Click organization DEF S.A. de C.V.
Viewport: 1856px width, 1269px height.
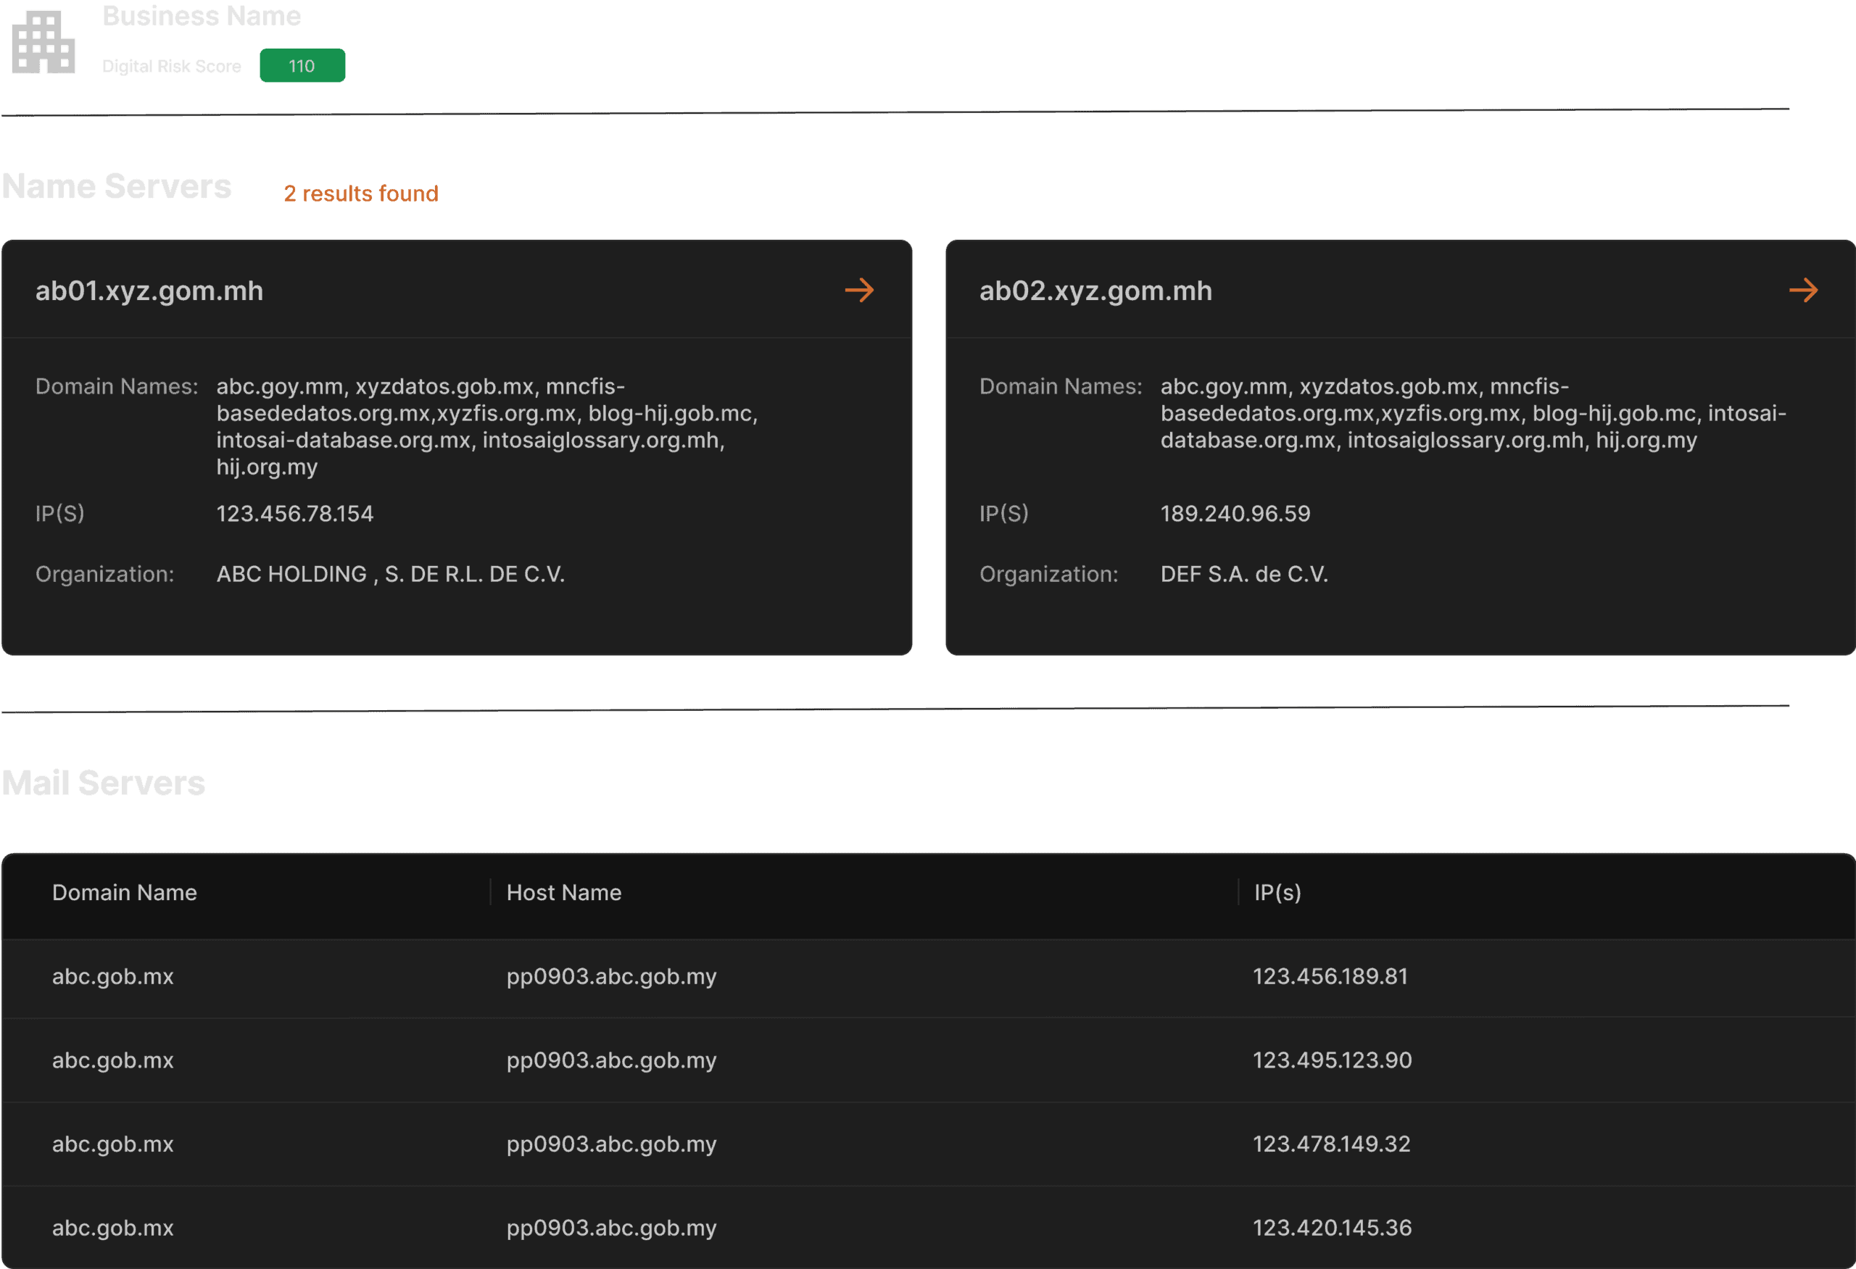coord(1244,574)
